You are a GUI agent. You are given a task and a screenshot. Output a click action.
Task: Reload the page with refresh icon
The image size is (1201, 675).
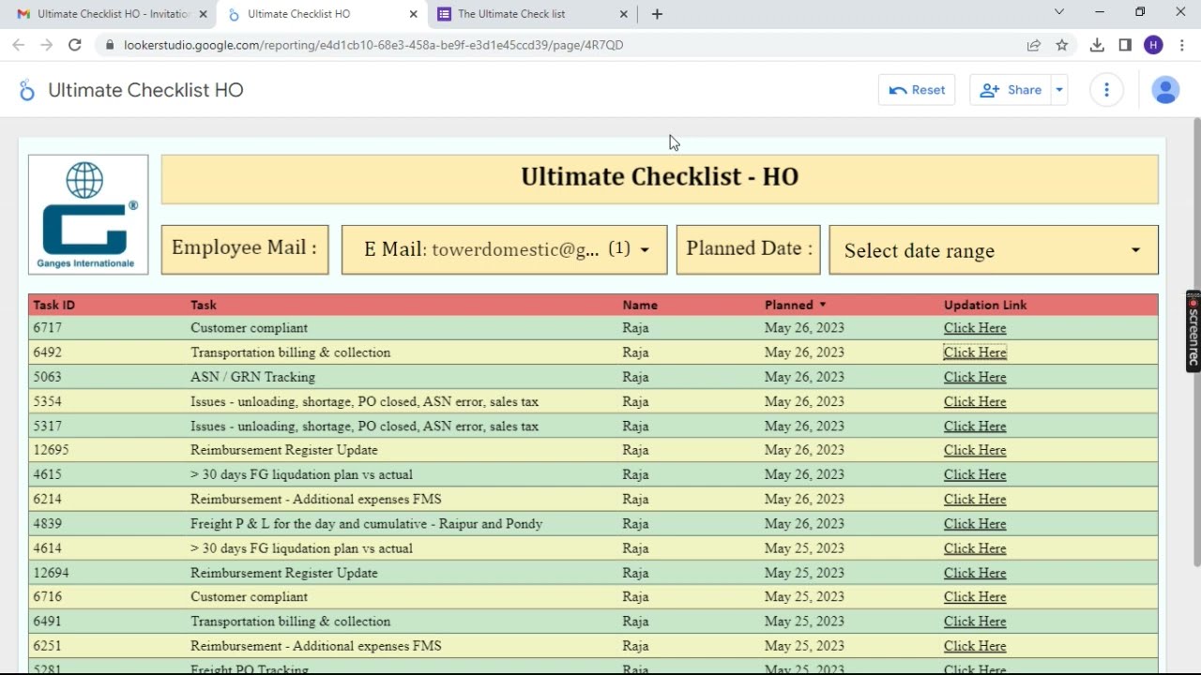tap(75, 45)
